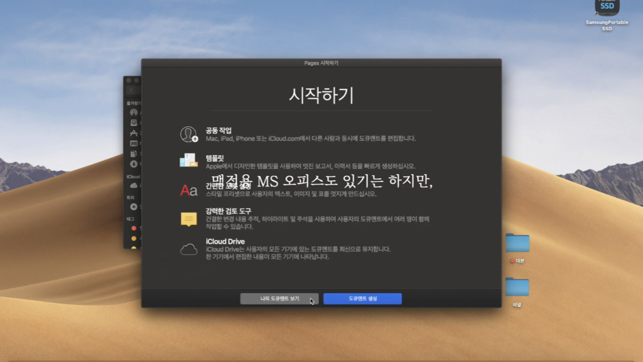Click the blue 도큐멘트 생성 button
Image resolution: width=643 pixels, height=362 pixels.
[x=362, y=299]
